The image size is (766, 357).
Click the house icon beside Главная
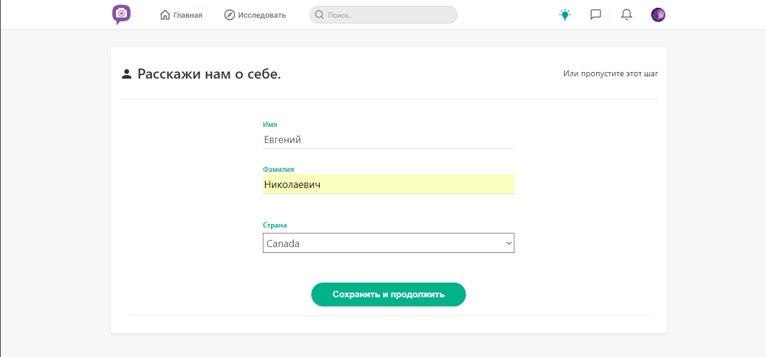click(165, 15)
